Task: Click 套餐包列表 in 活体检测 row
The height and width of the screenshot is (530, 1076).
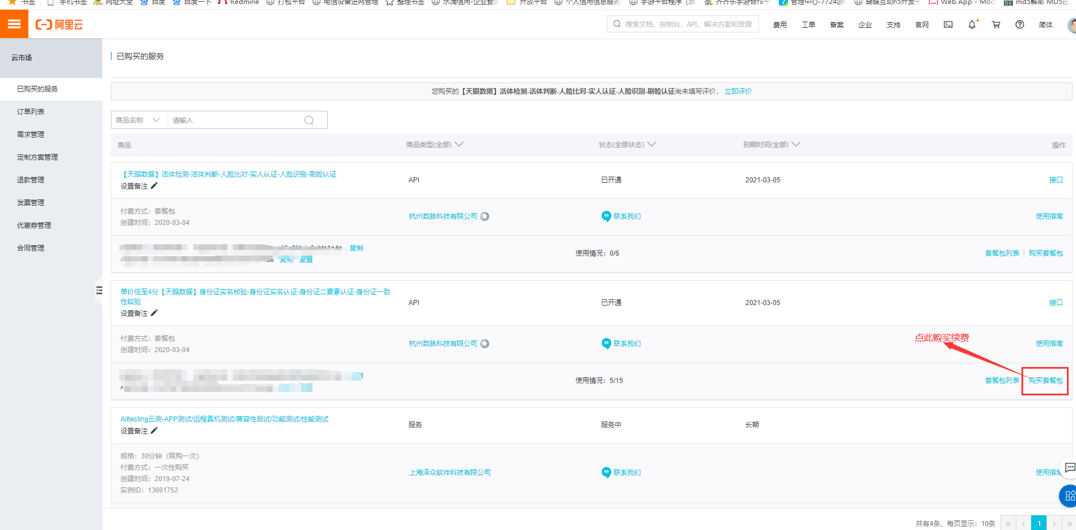Action: pyautogui.click(x=1002, y=253)
